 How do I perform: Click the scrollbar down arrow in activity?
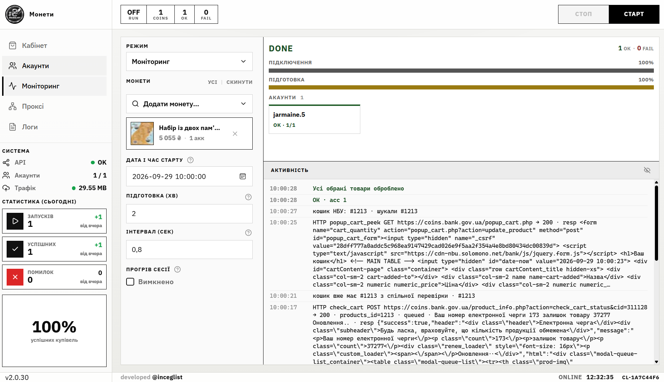click(656, 362)
